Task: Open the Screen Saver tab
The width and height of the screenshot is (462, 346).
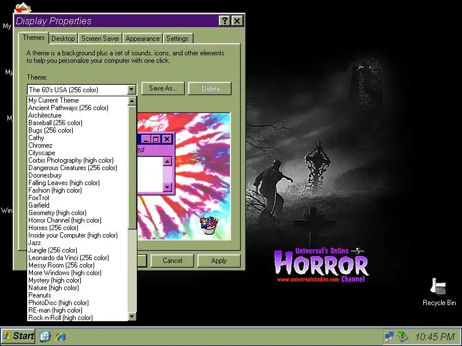Action: coord(100,39)
